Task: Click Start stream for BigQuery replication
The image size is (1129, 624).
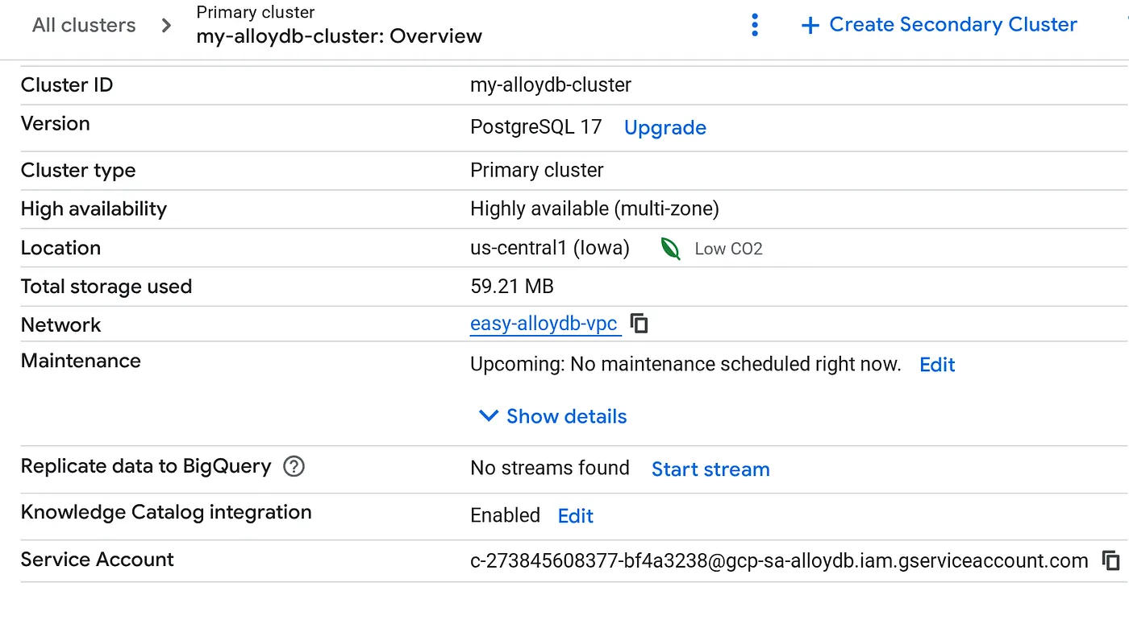Action: (x=710, y=469)
